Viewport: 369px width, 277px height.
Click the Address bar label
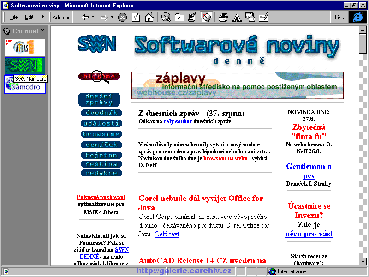[61, 18]
